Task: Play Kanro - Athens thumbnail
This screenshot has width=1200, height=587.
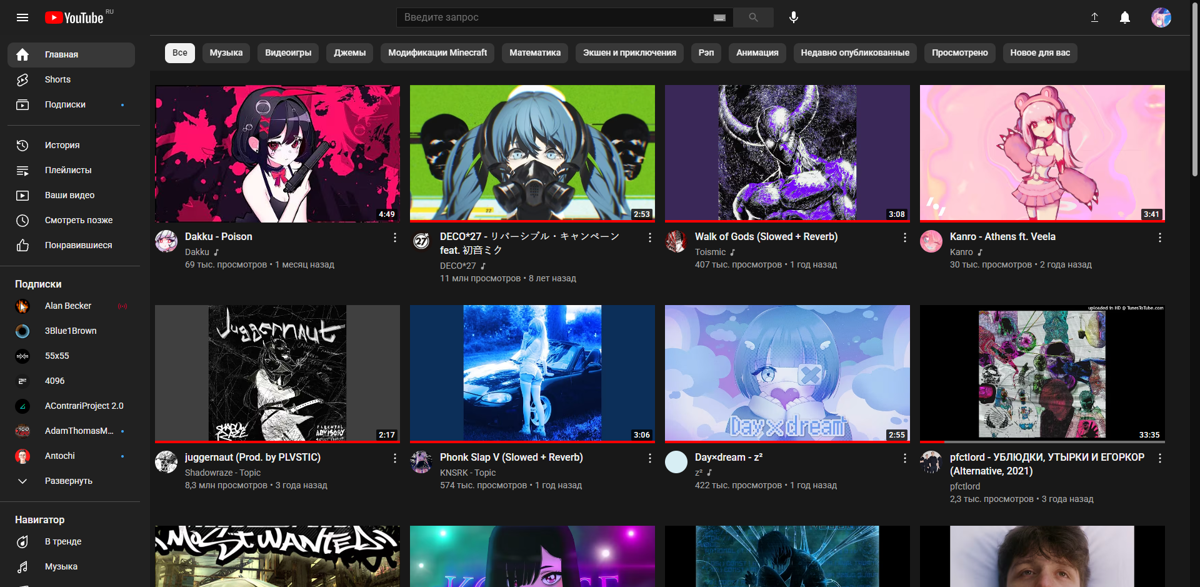Action: (1042, 154)
